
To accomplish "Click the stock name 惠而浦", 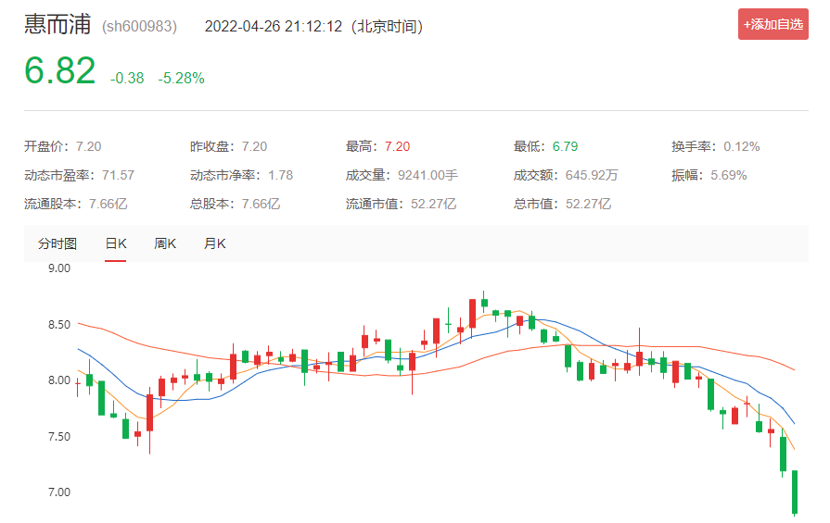I will click(x=57, y=25).
